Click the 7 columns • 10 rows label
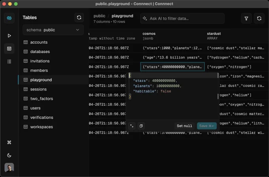269x177 pixels. click(109, 22)
